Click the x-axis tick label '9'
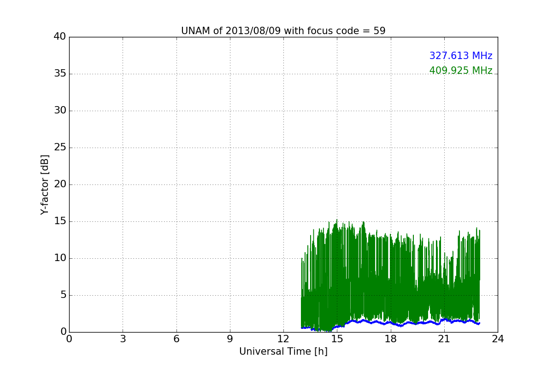 coord(230,339)
